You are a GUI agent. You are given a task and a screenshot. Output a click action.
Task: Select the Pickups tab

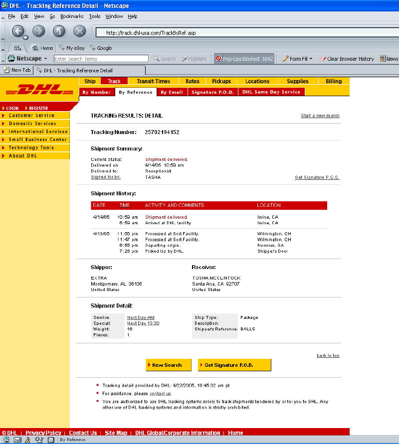pos(221,81)
